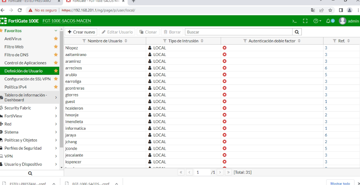Open the notifications bell icon
The width and height of the screenshot is (360, 185).
(330, 21)
